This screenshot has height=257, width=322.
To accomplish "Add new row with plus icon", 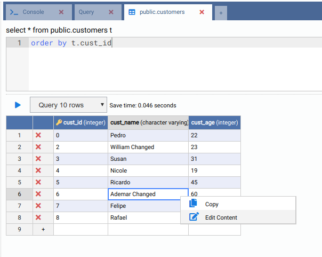I will tap(43, 229).
